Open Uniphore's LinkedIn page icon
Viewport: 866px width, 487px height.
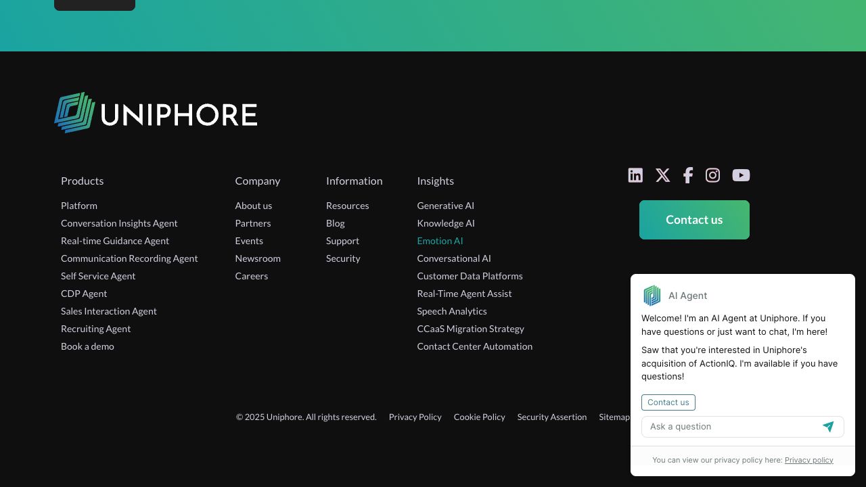[x=635, y=176]
